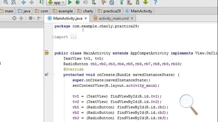Image resolution: width=218 pixels, height=122 pixels.
Task: Click the Collapse All icon in project panel
Action: (21, 18)
